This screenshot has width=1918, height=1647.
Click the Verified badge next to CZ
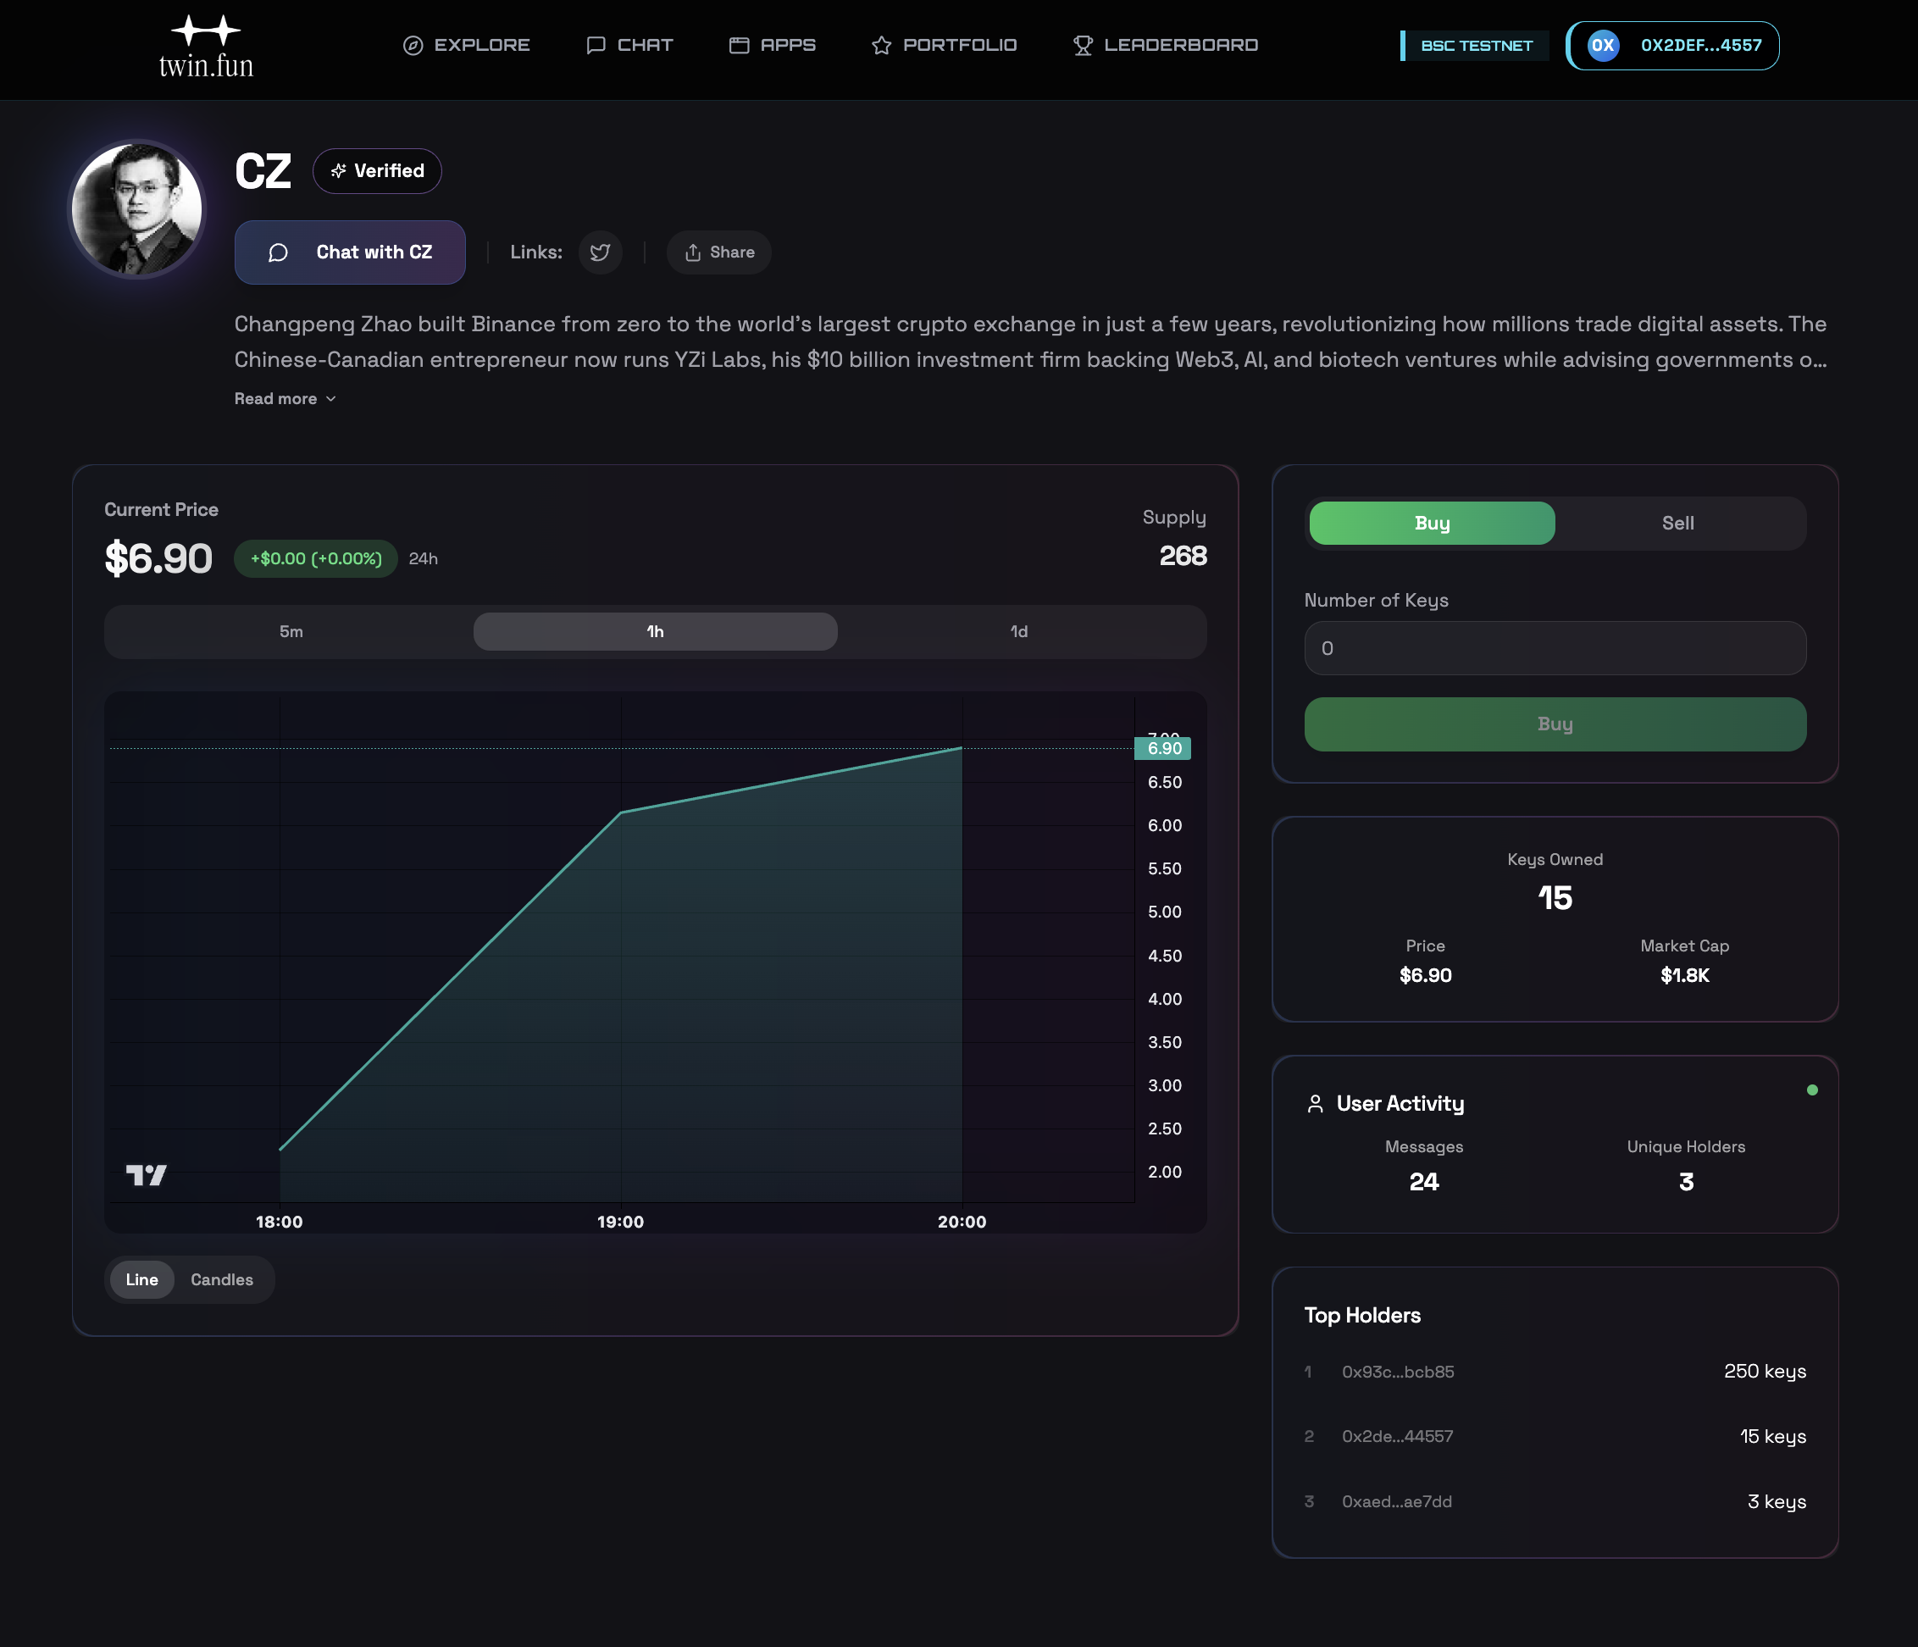point(377,170)
